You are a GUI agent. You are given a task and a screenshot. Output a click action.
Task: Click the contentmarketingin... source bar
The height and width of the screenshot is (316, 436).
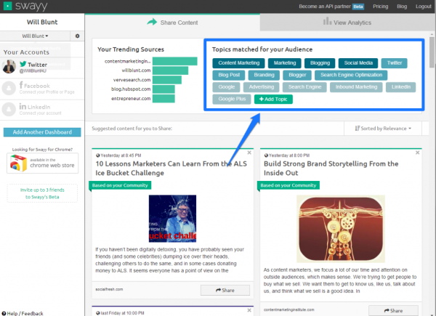[x=175, y=61]
